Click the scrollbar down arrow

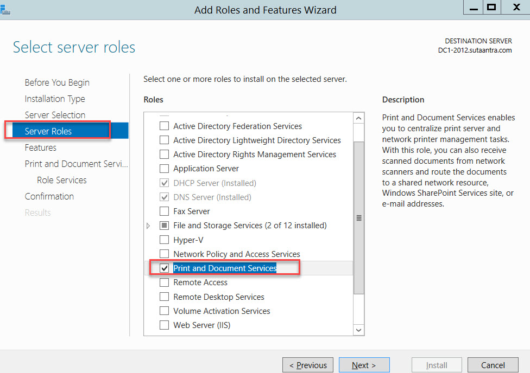(358, 330)
